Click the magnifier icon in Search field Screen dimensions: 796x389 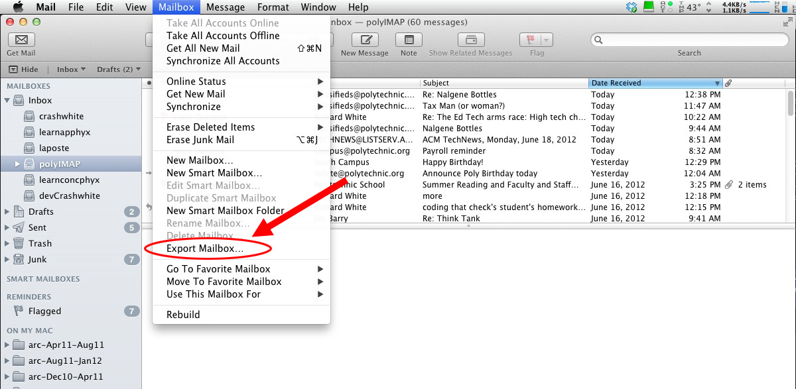pos(599,40)
